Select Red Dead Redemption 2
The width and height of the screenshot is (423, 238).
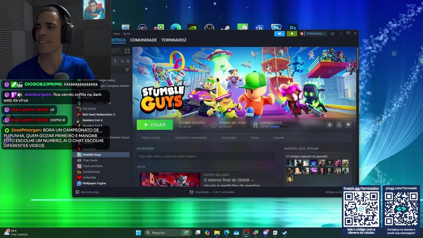click(99, 114)
